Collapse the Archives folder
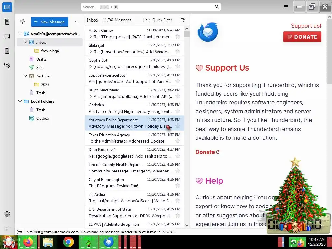 coord(25,76)
